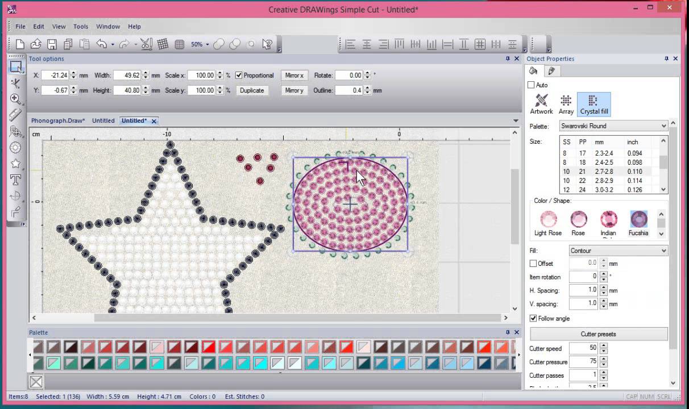Open the pencil tab in Object Properties
689x409 pixels.
[x=551, y=71]
